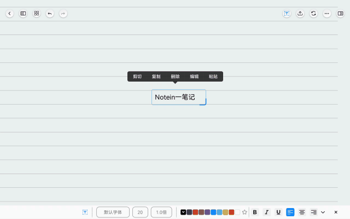
Task: Open the more options menu (three dots)
Action: tap(327, 14)
